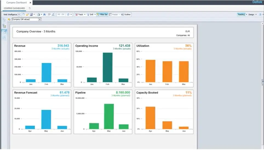Image resolution: width=264 pixels, height=150 pixels.
Task: Click the refresh icon in toolbar
Action: coord(68,15)
